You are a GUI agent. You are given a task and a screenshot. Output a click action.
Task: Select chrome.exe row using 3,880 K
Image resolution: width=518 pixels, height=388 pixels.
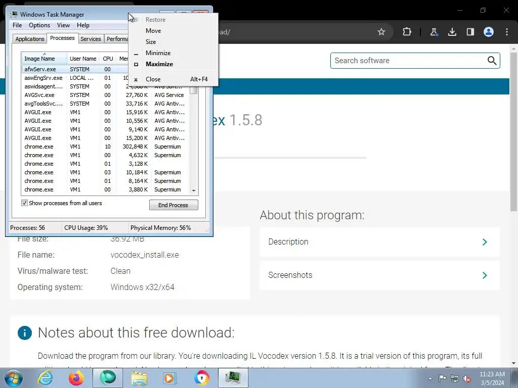tap(106, 189)
